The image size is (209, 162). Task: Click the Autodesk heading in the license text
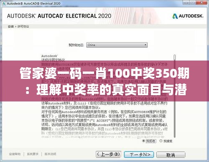[x=49, y=56]
